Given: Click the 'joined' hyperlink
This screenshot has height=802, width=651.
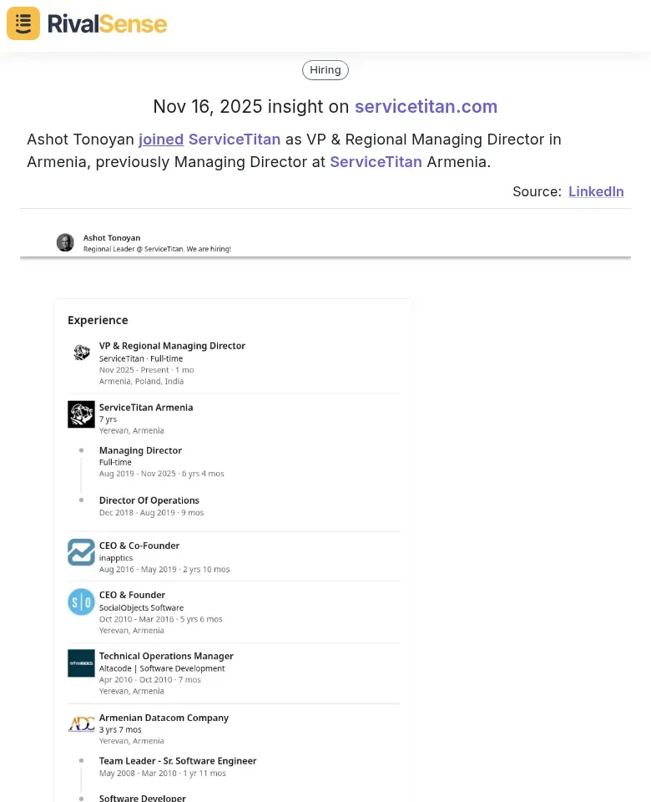Looking at the screenshot, I should (x=161, y=140).
